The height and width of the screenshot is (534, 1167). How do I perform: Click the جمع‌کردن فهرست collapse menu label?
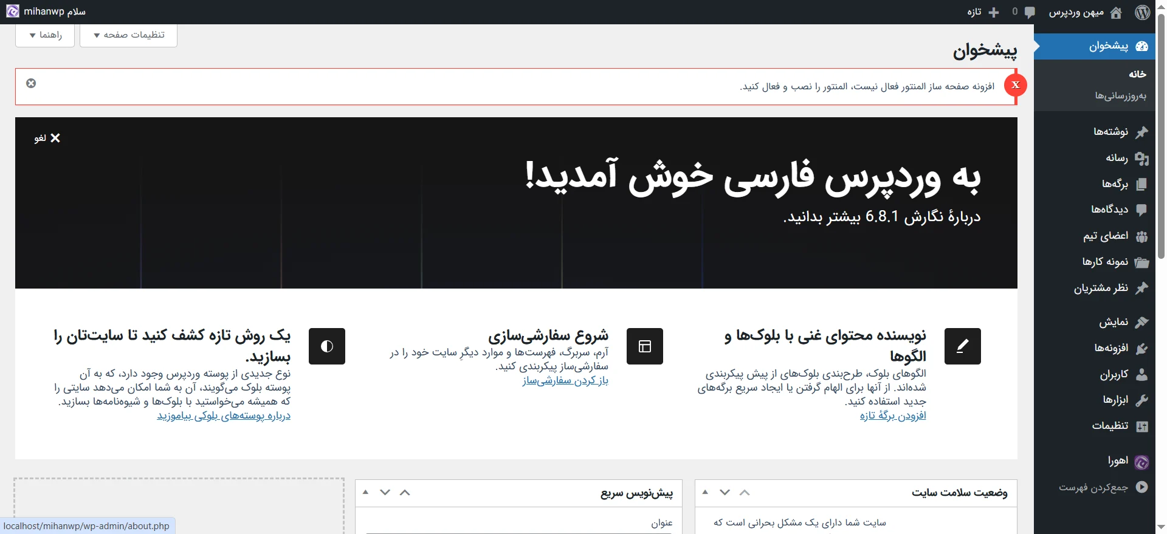[x=1093, y=487]
